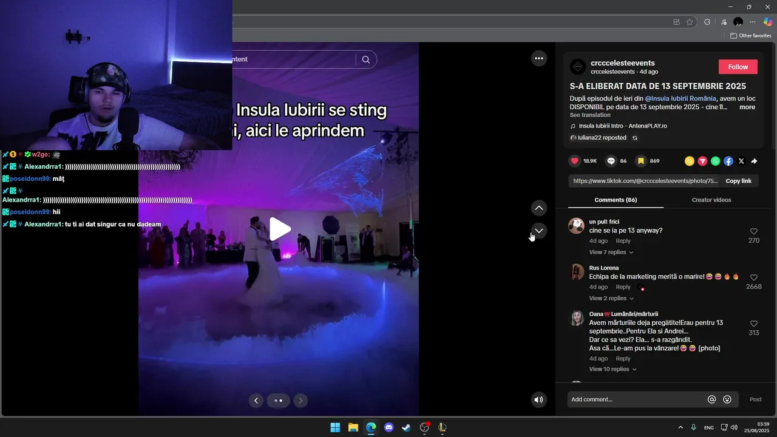Open [photo] attachment in Oana's comment
Image resolution: width=777 pixels, height=437 pixels.
(x=710, y=348)
